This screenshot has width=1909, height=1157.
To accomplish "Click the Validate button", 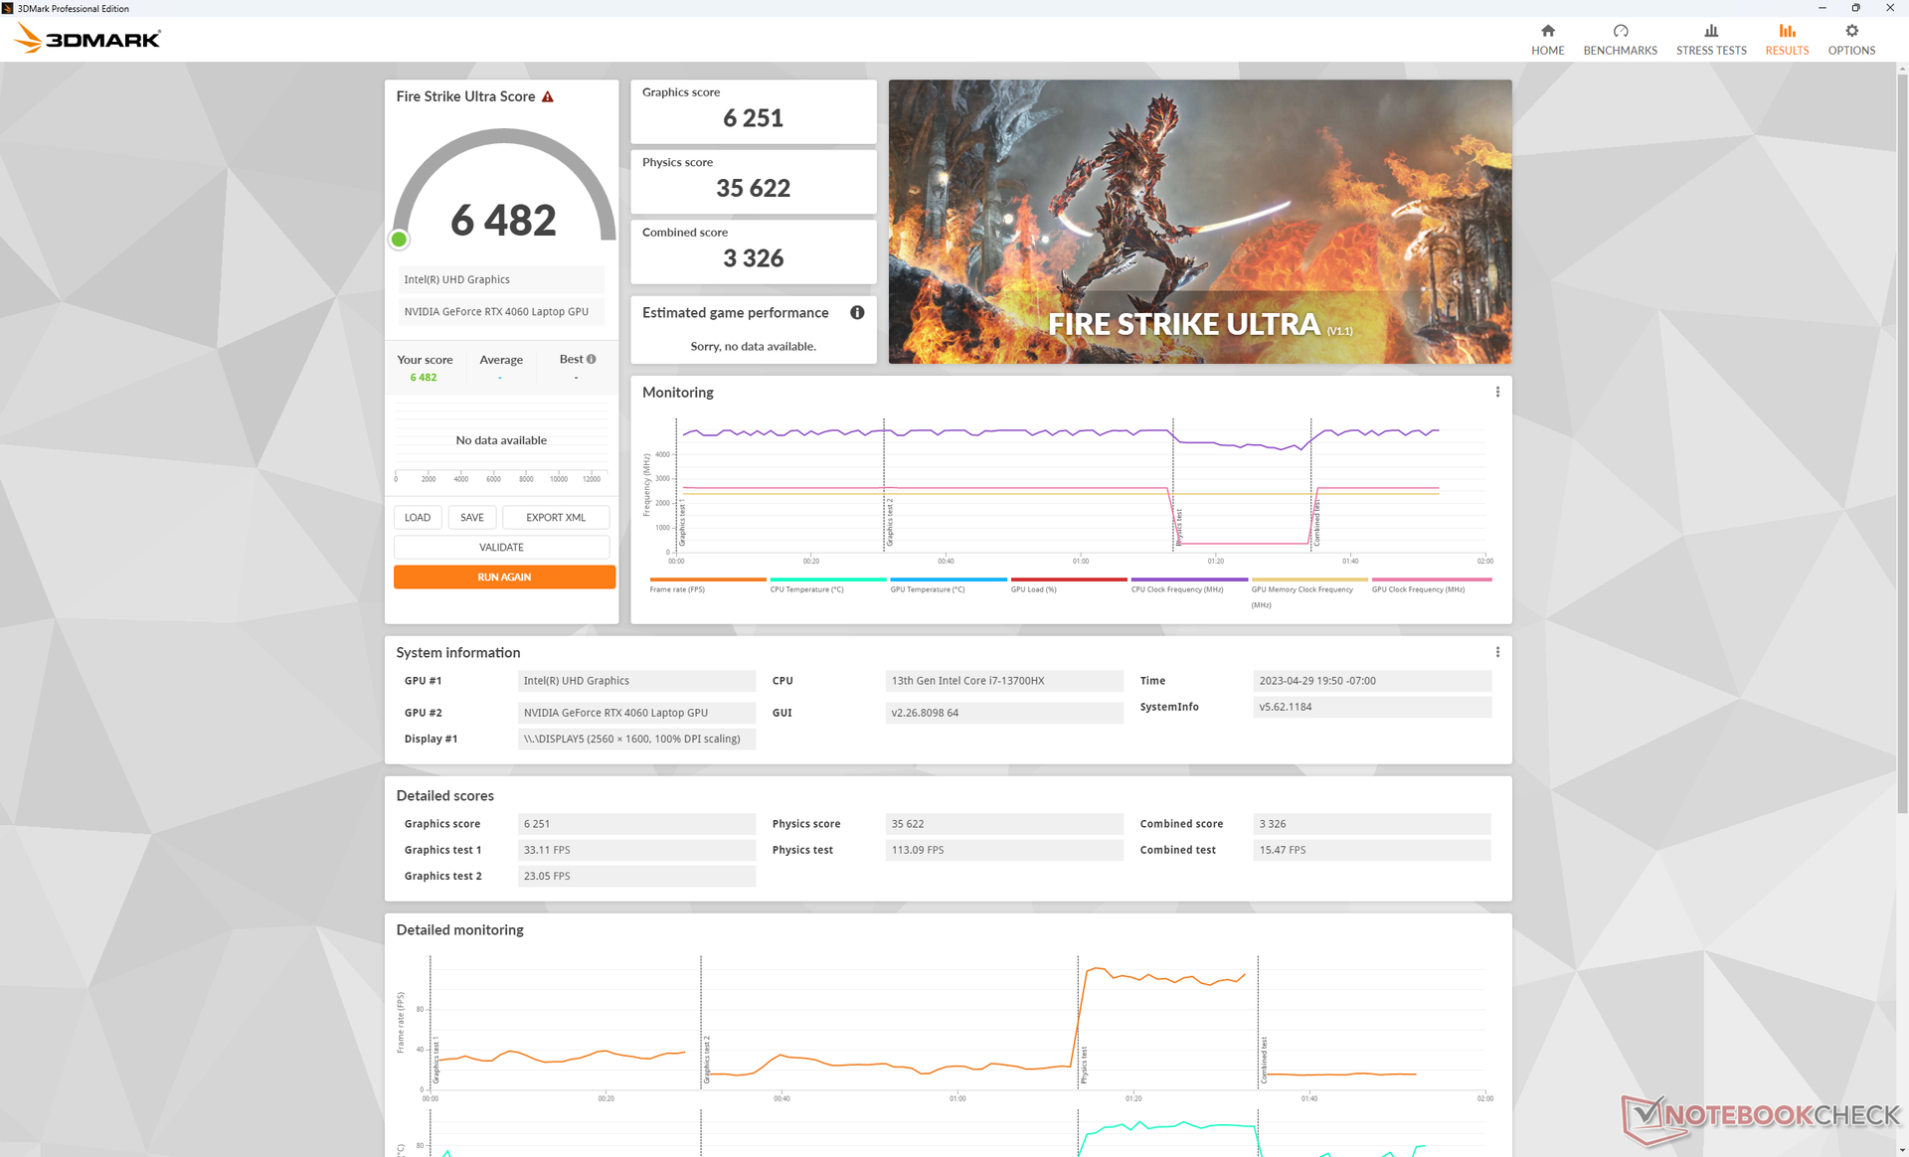I will pos(501,547).
